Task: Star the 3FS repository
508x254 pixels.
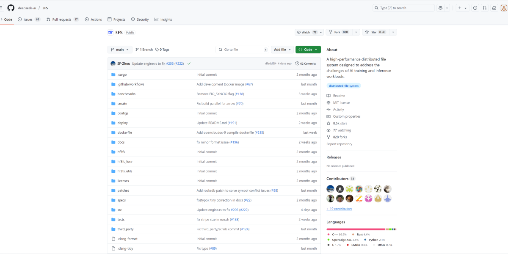Action: pos(376,32)
